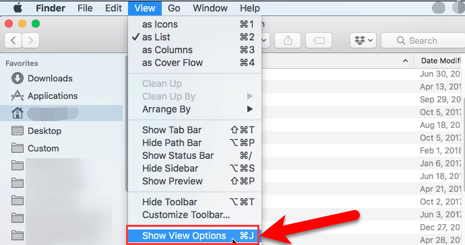465x245 pixels.
Task: Switch view to as Icons
Action: click(195, 24)
